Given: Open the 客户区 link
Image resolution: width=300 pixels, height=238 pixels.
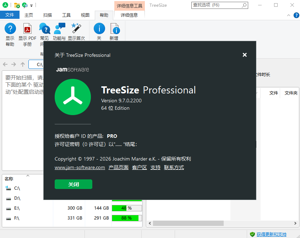Looking at the screenshot, I should point(140,168).
